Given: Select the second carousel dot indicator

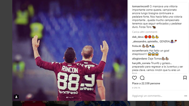Looking at the screenshot, I should (69, 97).
